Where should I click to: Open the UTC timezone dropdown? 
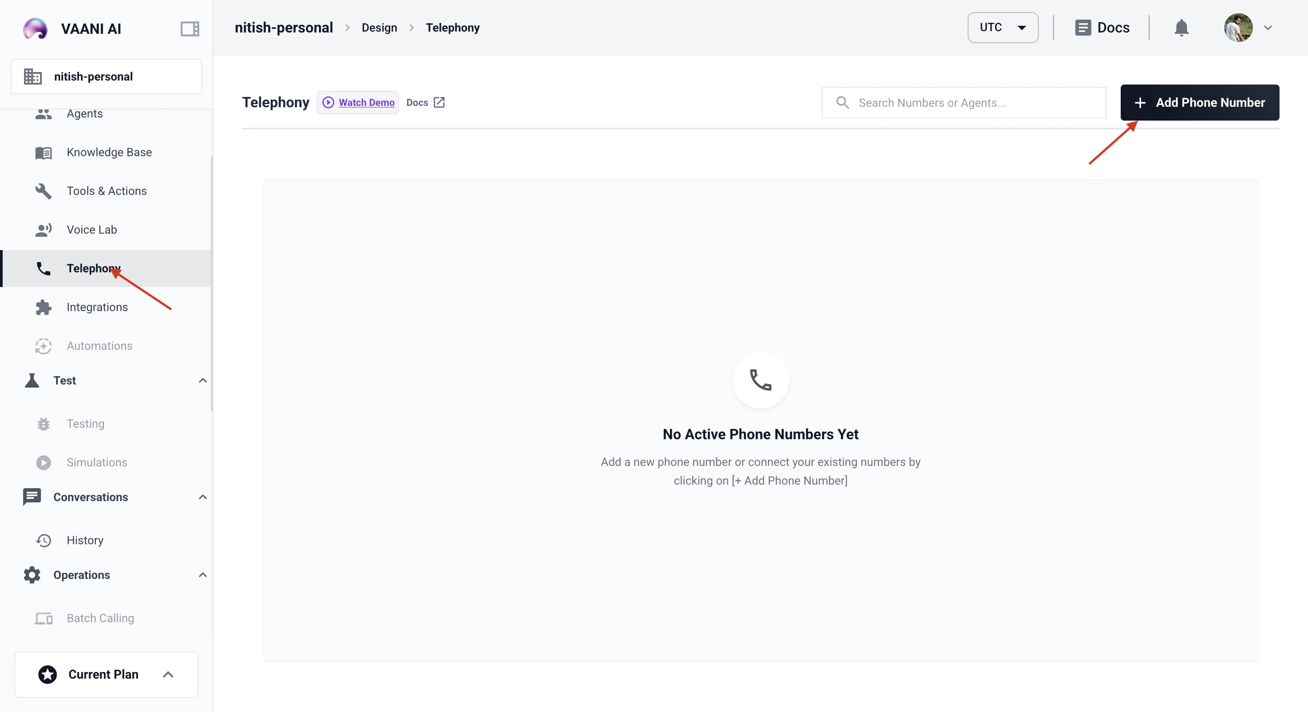click(x=1002, y=28)
